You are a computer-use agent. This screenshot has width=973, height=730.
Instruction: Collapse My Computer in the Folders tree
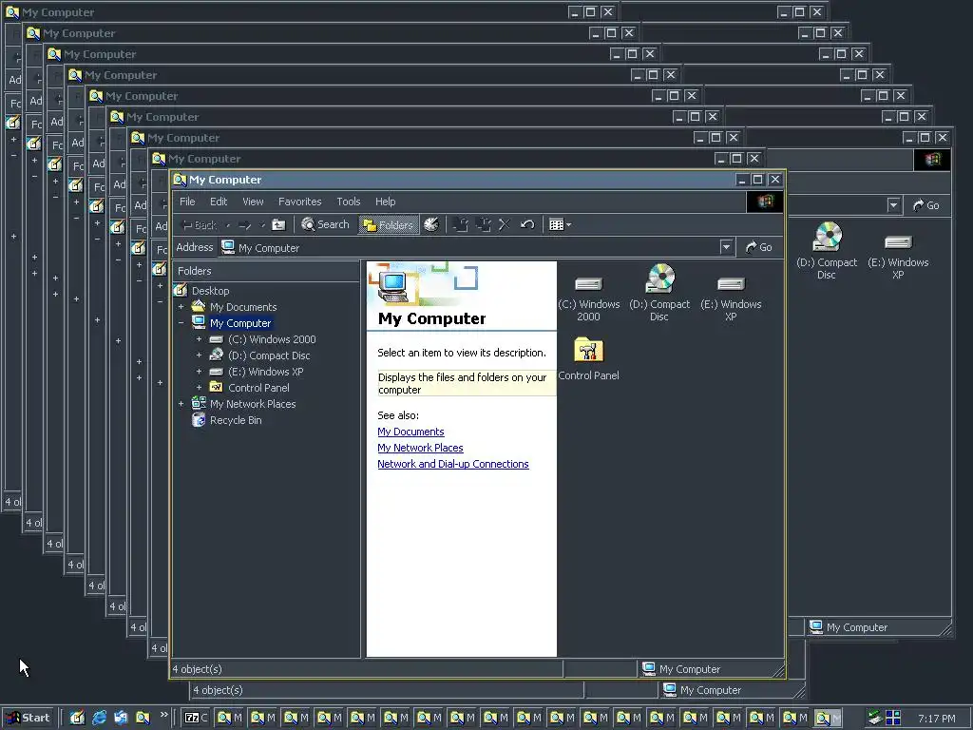click(181, 323)
